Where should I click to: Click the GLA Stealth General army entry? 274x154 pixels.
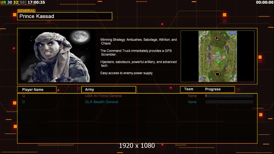pos(102,102)
